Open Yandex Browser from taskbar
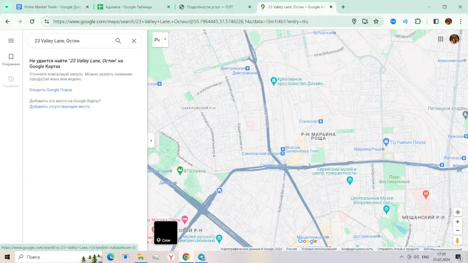468x263 pixels. tap(171, 257)
